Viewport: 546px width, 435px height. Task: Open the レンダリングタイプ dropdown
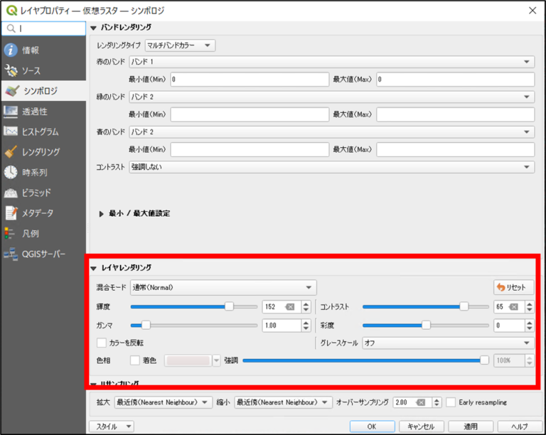[x=180, y=45]
